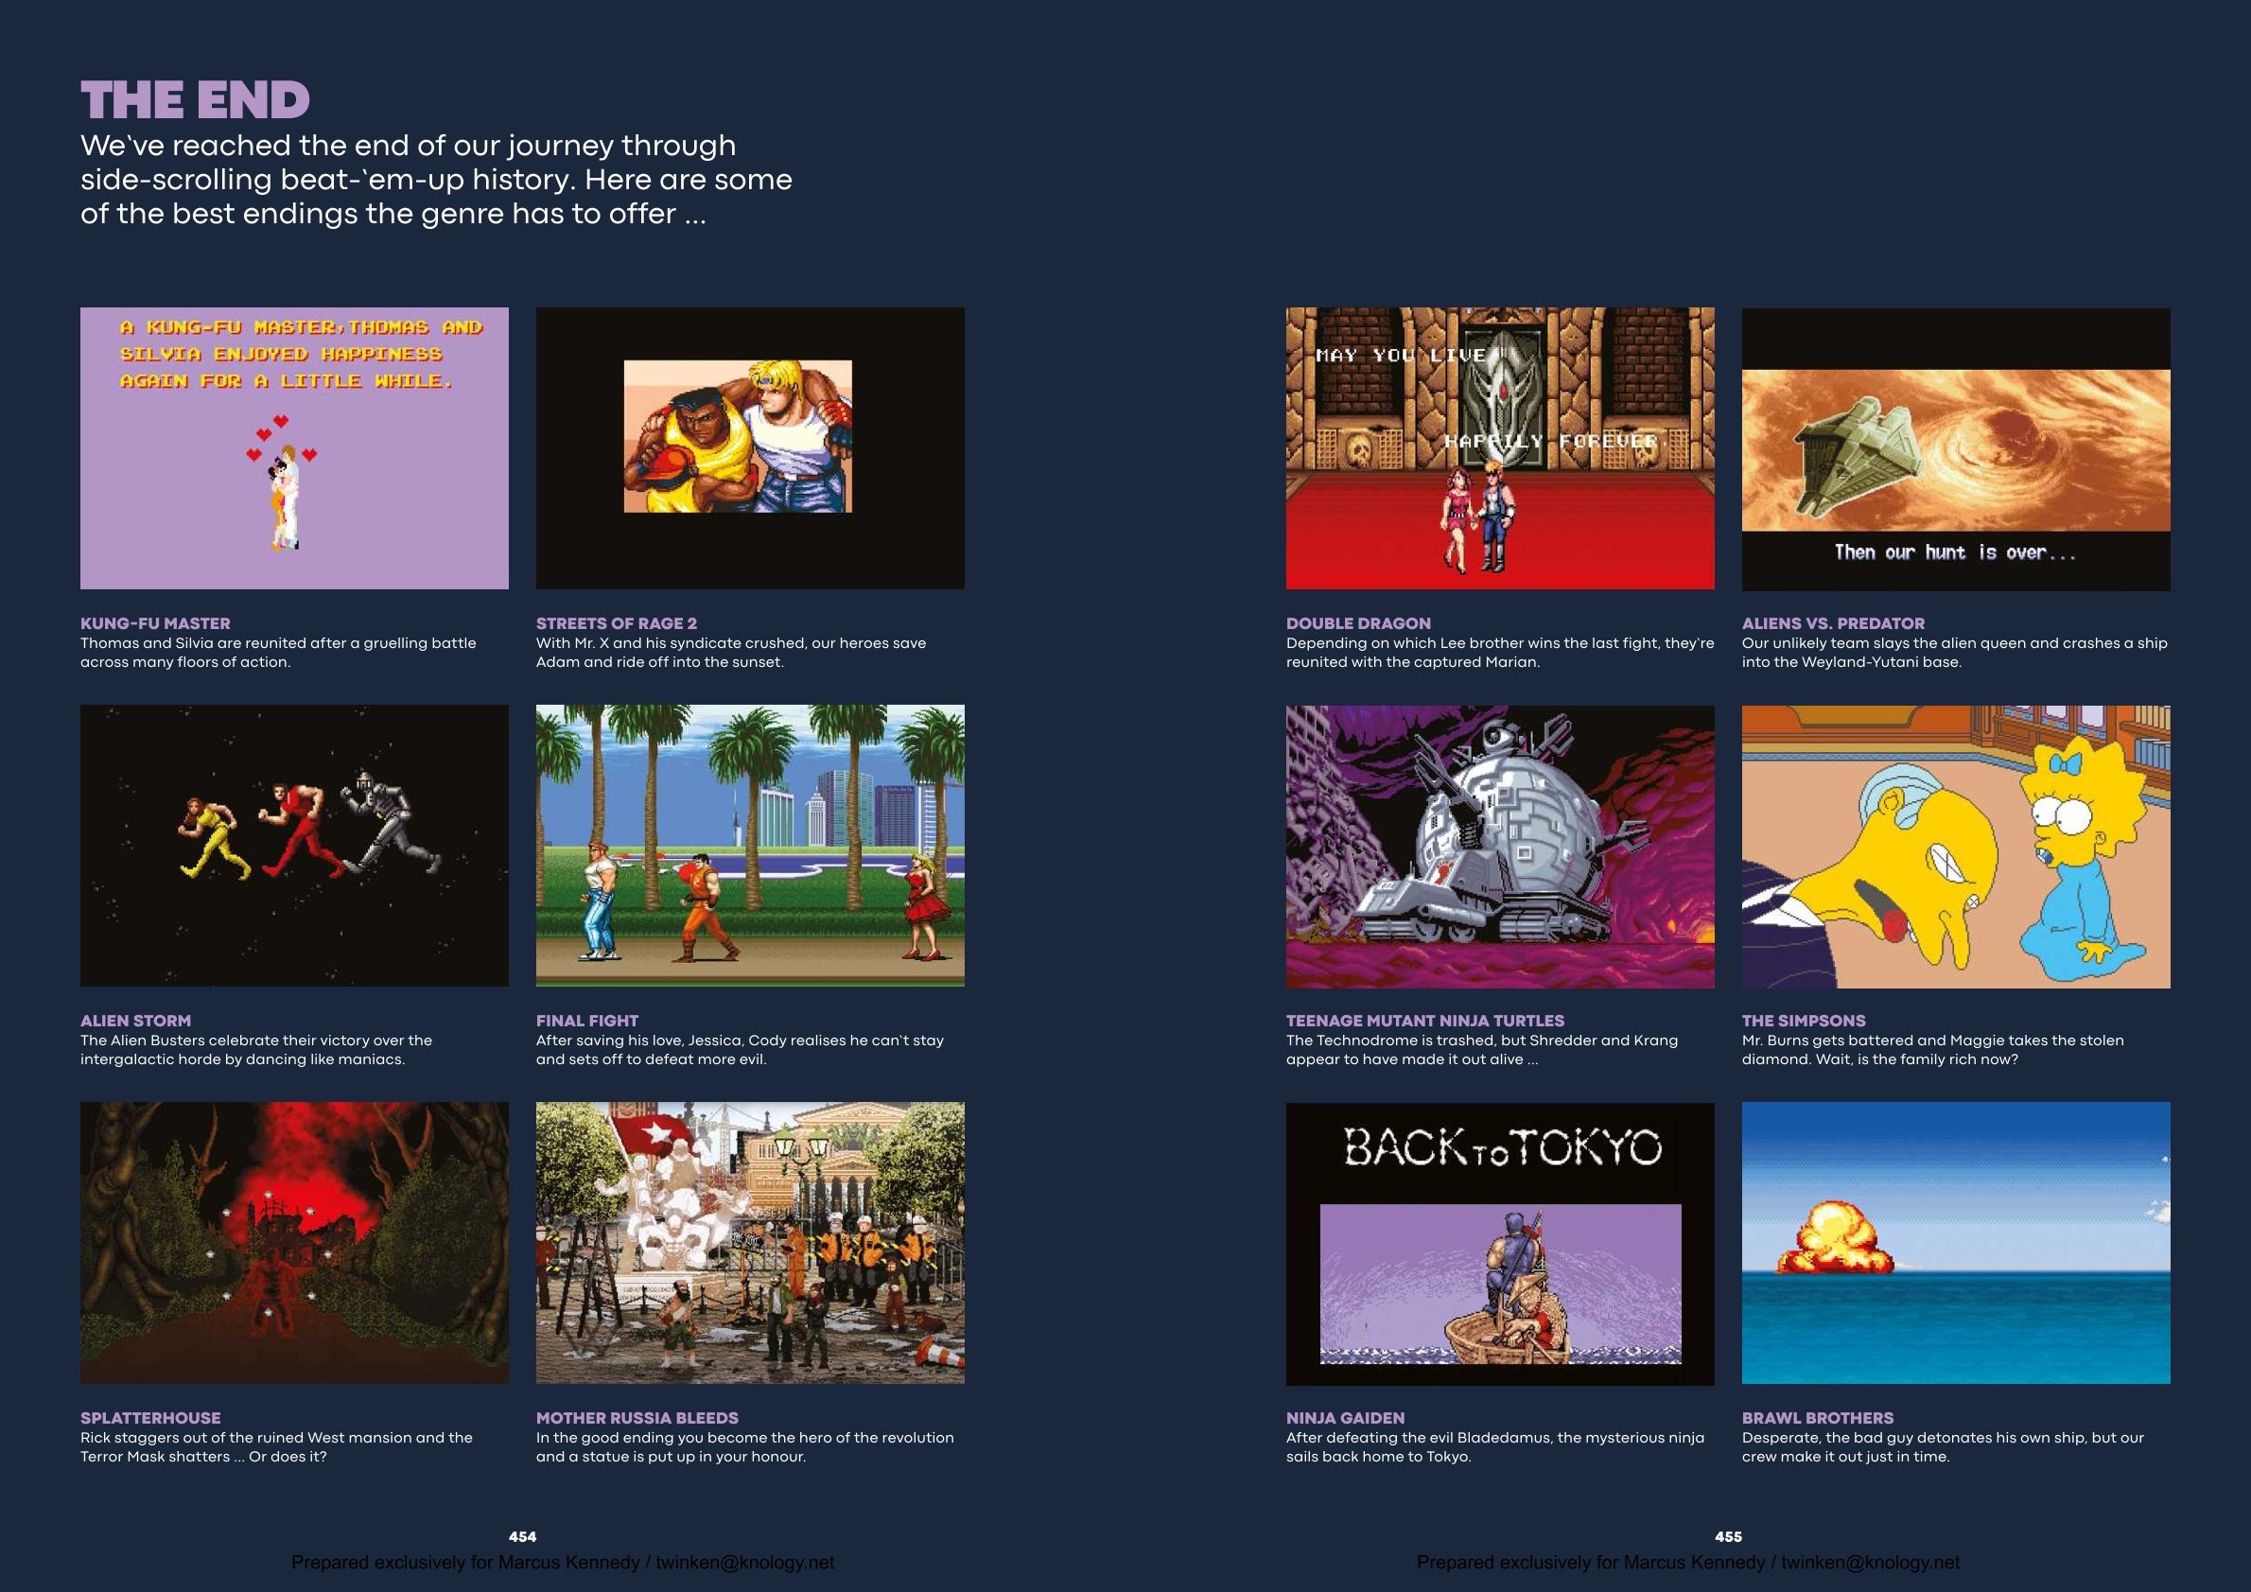Click page number 454
The width and height of the screenshot is (2251, 1592).
[522, 1536]
